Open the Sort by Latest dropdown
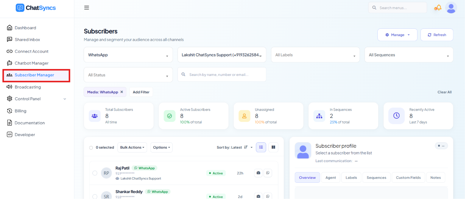Viewport: 465px width, 199px height. pyautogui.click(x=235, y=147)
